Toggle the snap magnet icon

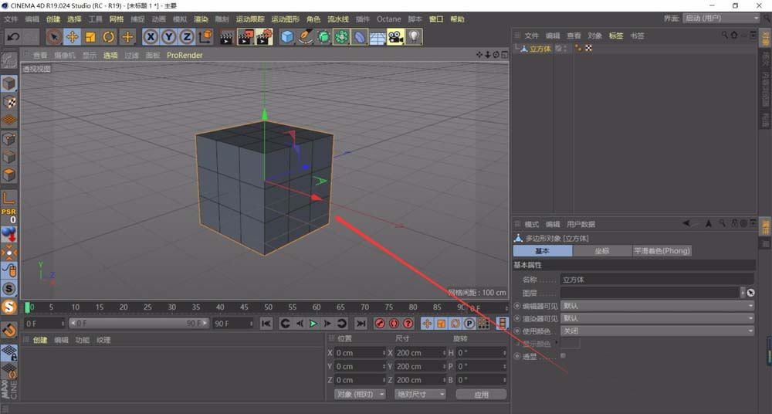tap(8, 331)
